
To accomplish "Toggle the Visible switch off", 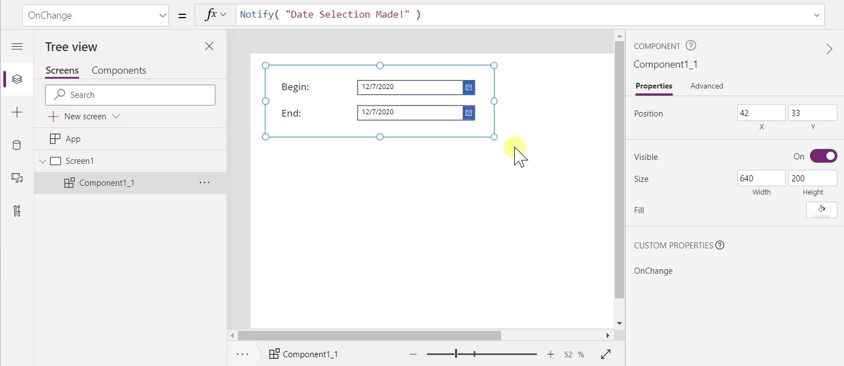I will tap(823, 157).
